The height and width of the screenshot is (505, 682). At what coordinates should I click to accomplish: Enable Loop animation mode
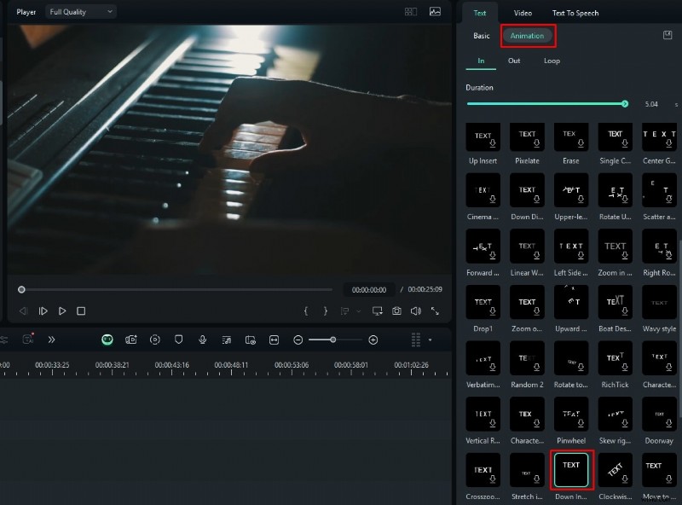[x=552, y=61]
